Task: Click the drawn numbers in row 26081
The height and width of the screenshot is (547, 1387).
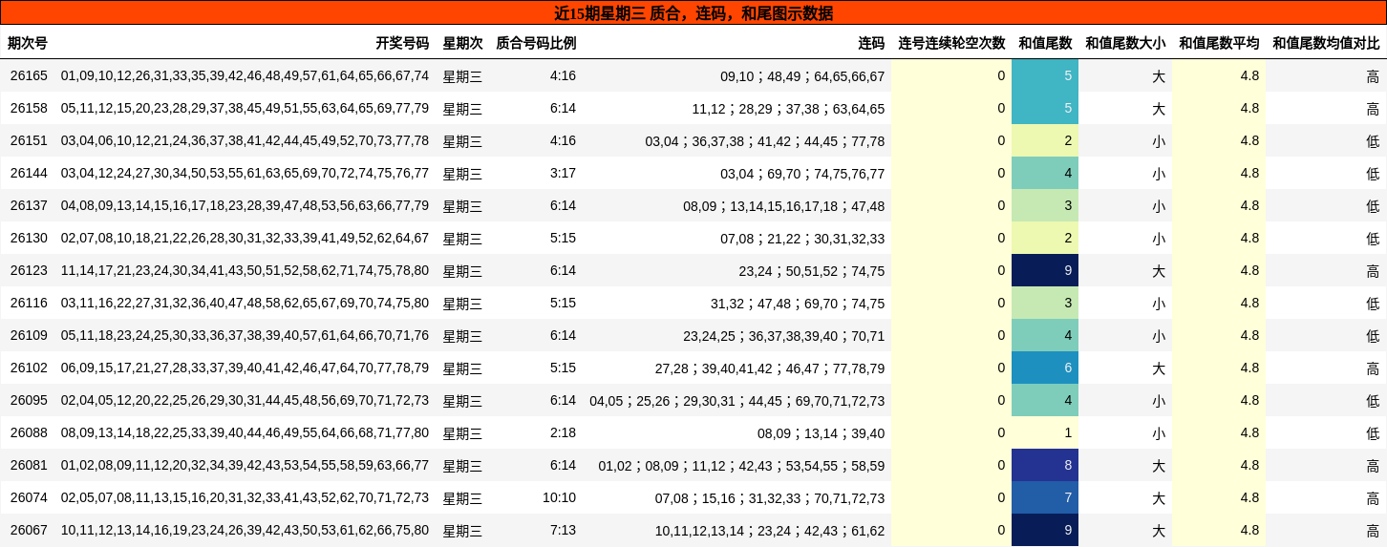Action: click(x=245, y=465)
